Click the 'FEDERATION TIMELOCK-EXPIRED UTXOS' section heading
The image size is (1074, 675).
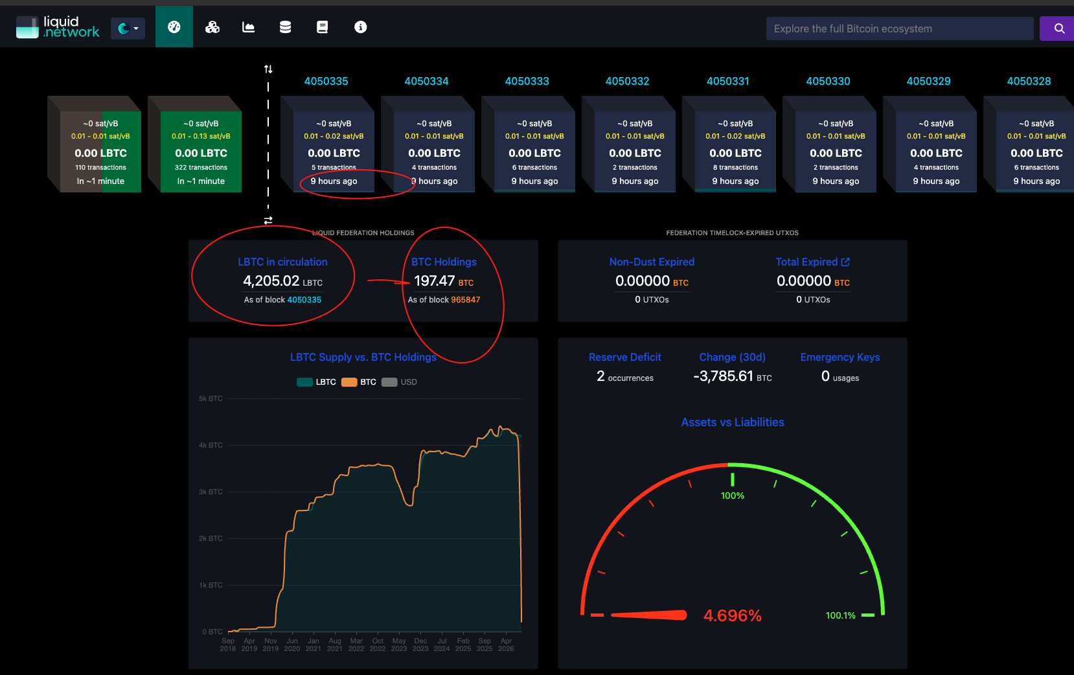pyautogui.click(x=733, y=233)
